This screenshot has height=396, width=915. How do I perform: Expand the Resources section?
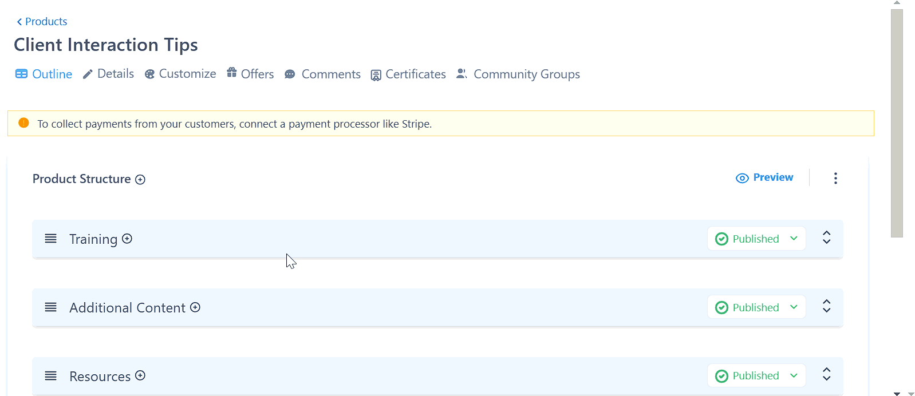pyautogui.click(x=826, y=374)
